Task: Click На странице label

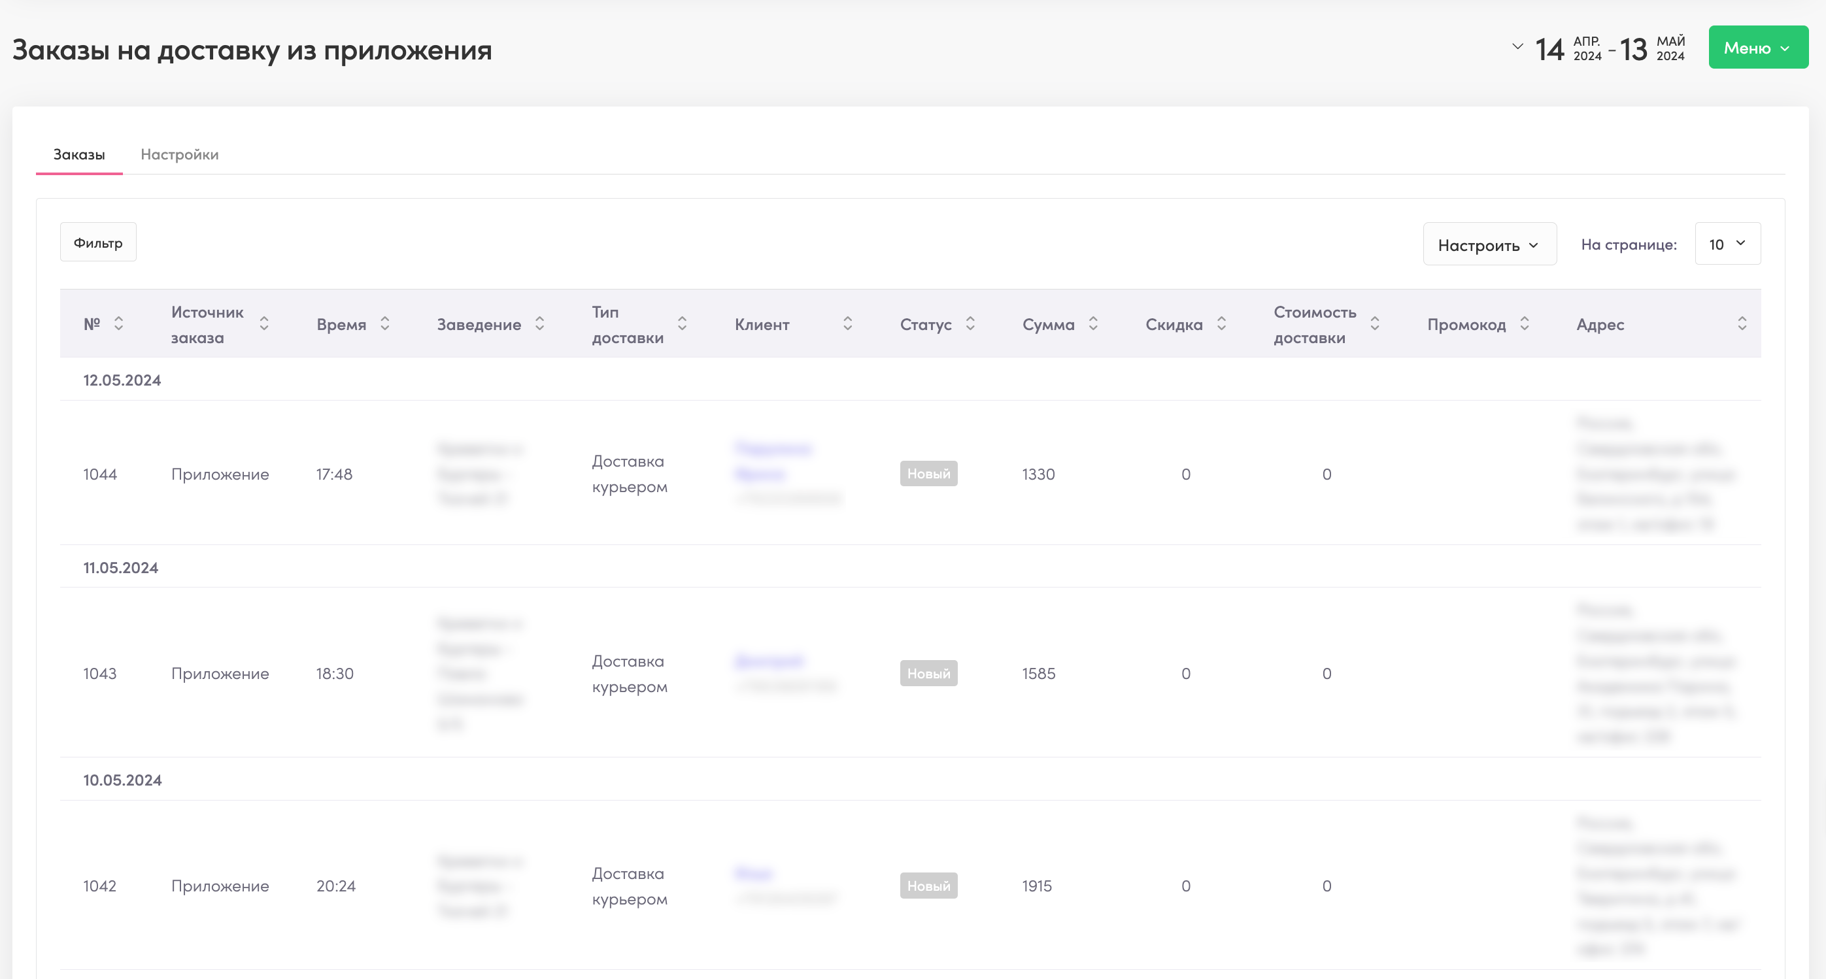Action: tap(1629, 244)
